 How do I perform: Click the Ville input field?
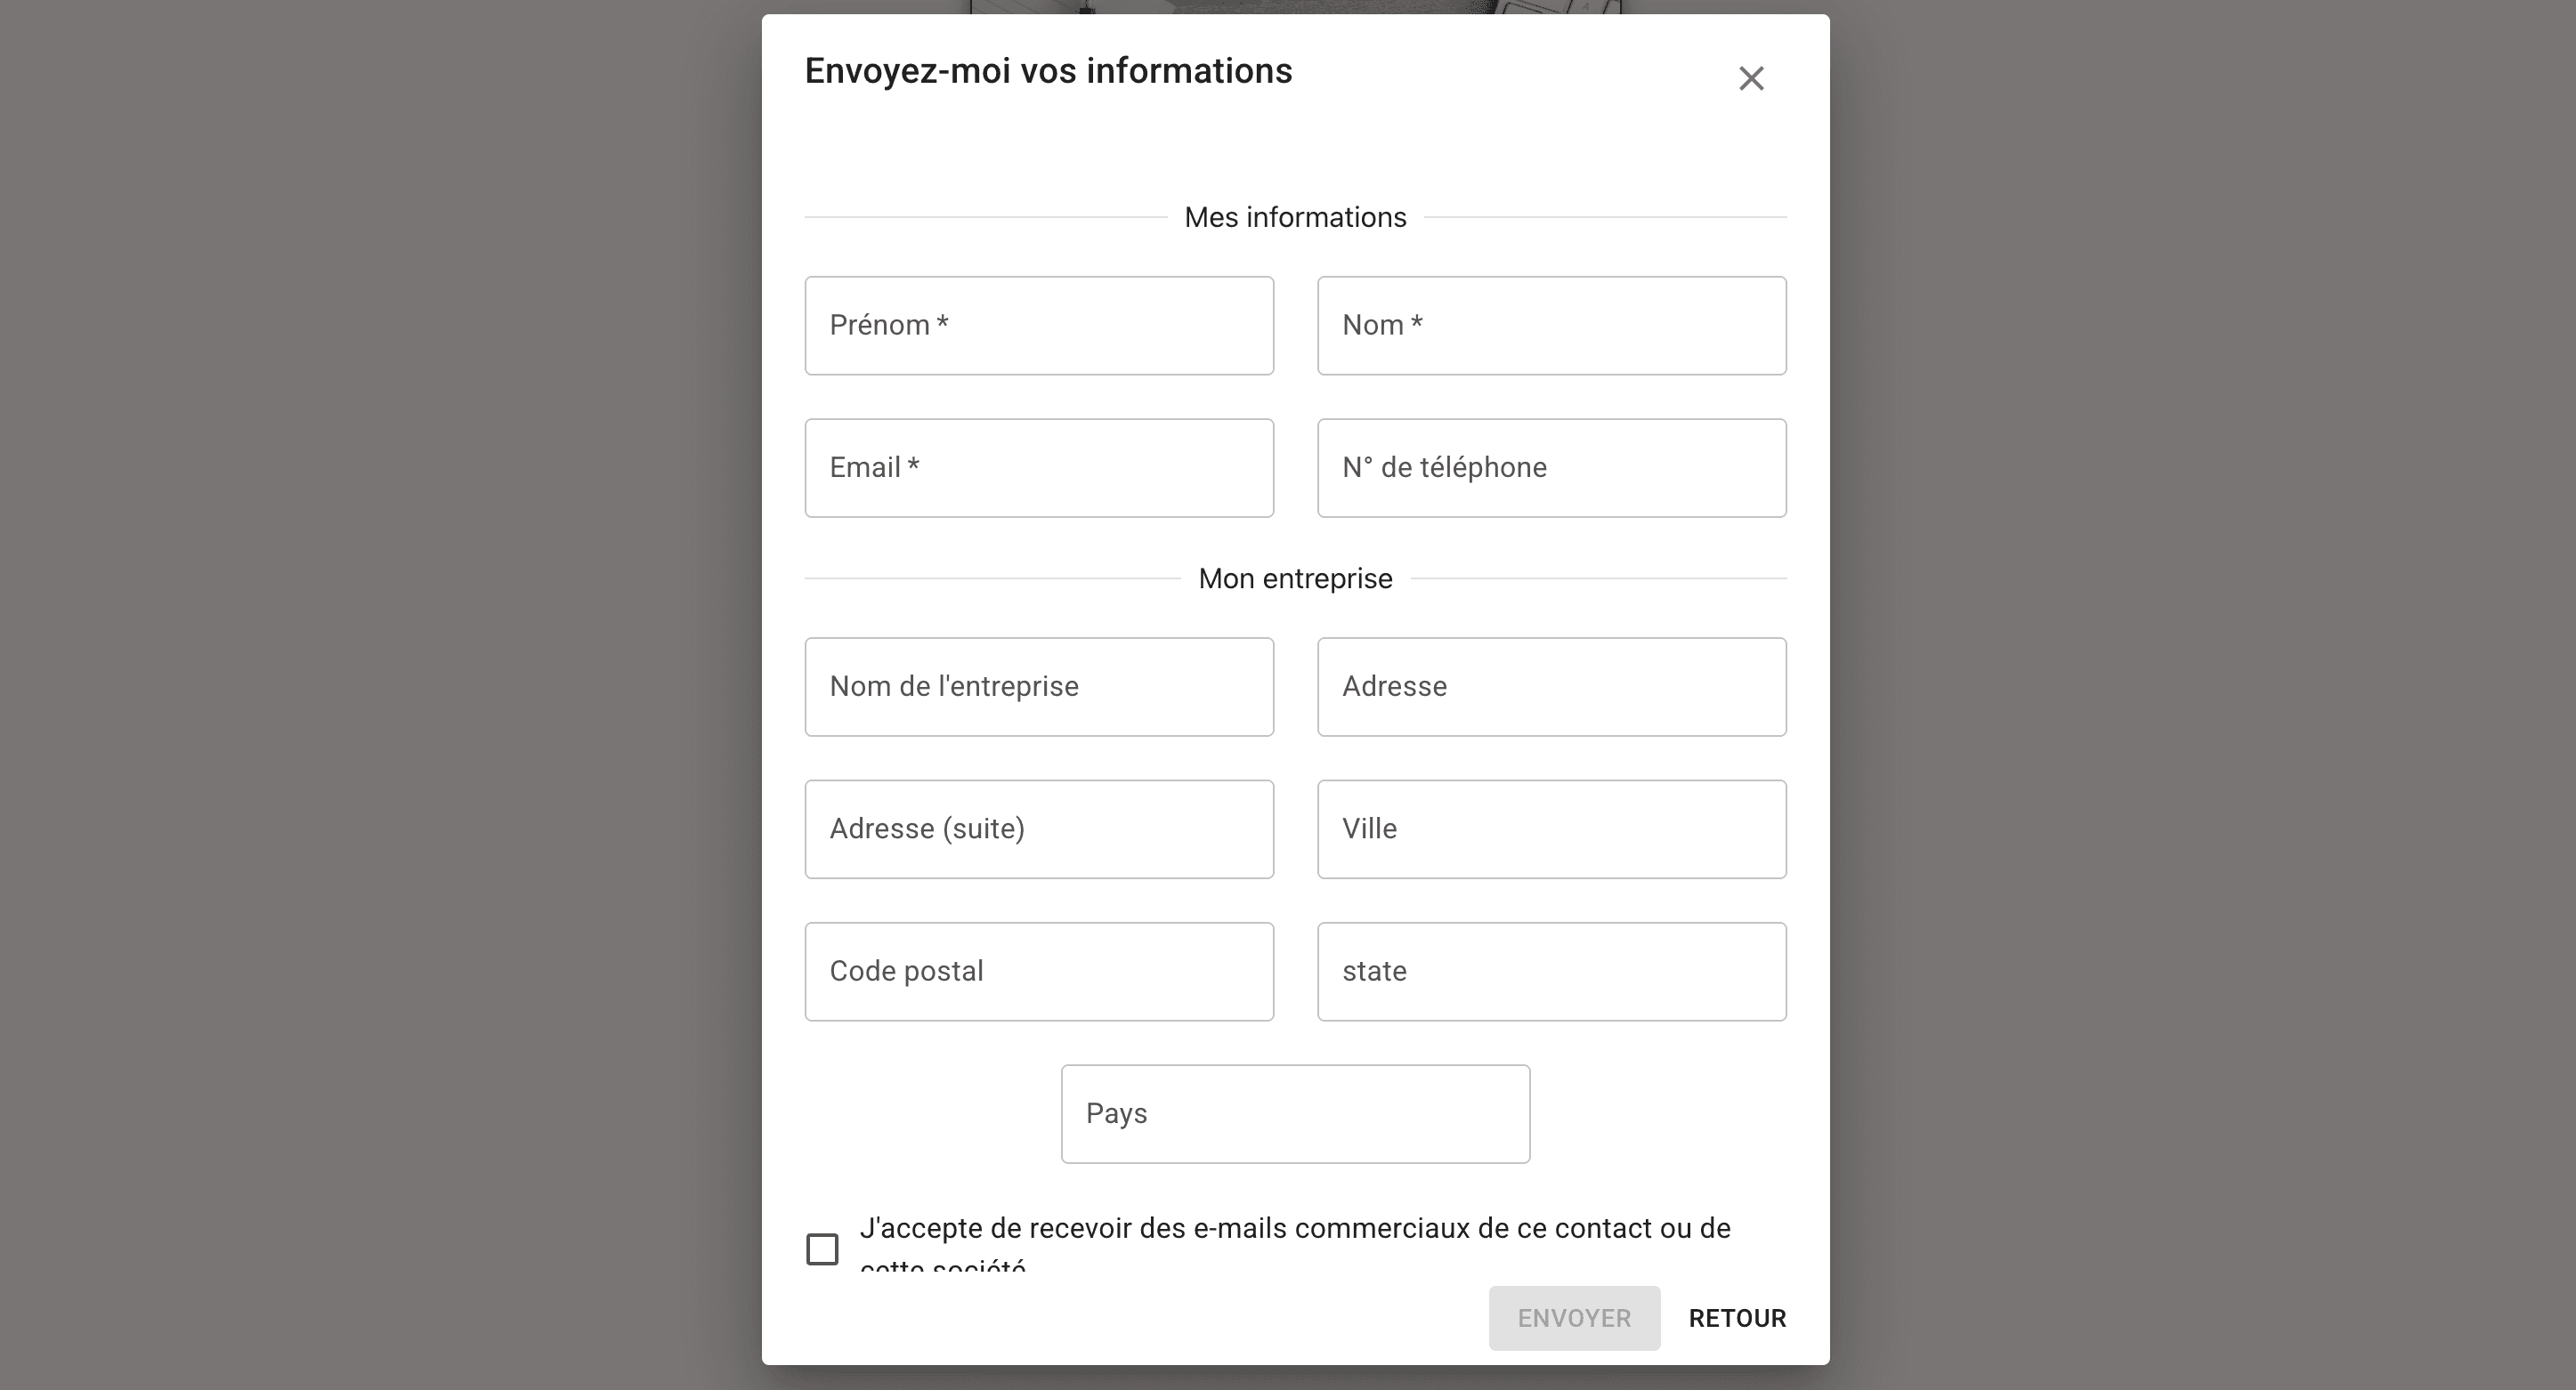coord(1551,829)
